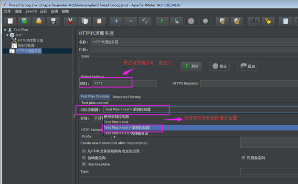Click the 停止 stop proxy button

(x=219, y=66)
